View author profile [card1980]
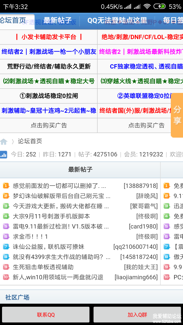Screen dimensions: 183x325 (x=143, y=226)
